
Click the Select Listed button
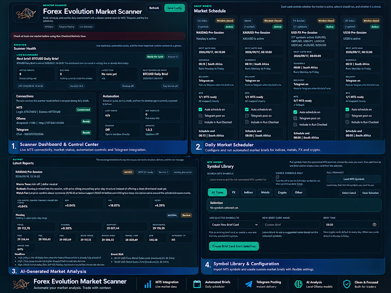click(x=349, y=193)
